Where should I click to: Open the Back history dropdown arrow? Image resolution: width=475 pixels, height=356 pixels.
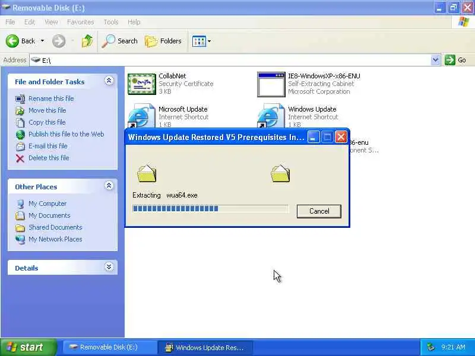42,41
